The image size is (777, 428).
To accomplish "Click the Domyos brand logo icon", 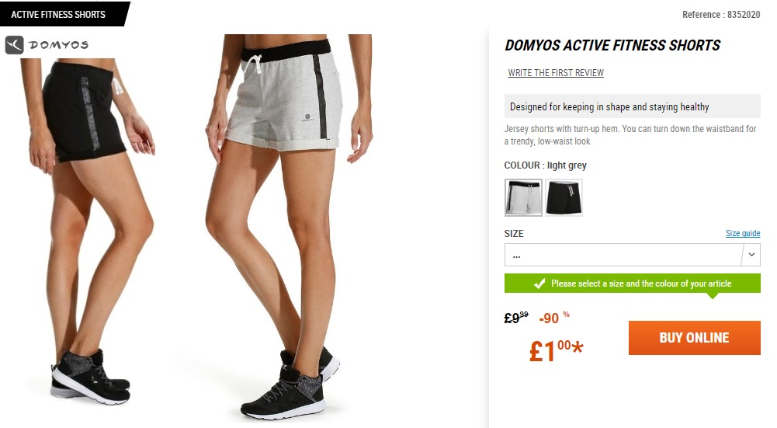I will pos(15,44).
